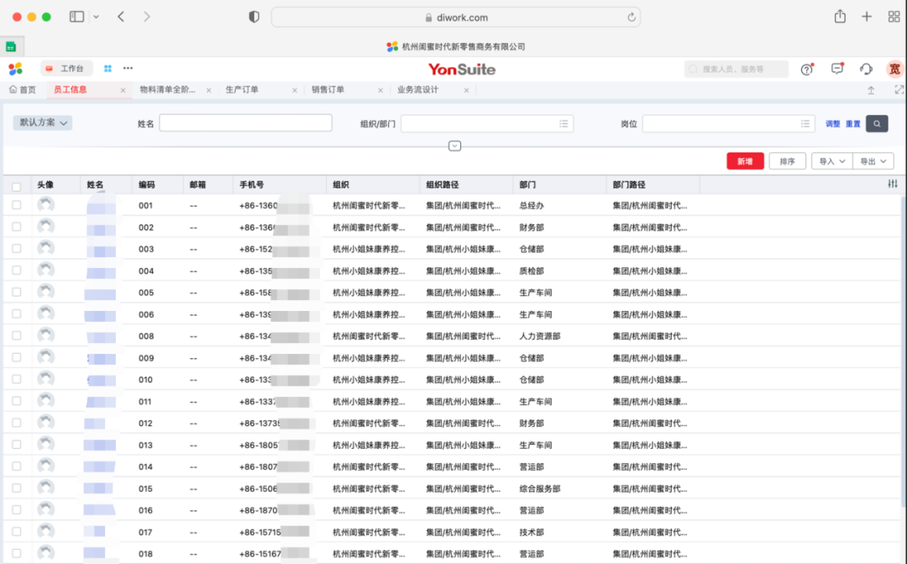Select the checkbox in row 005

(16, 292)
